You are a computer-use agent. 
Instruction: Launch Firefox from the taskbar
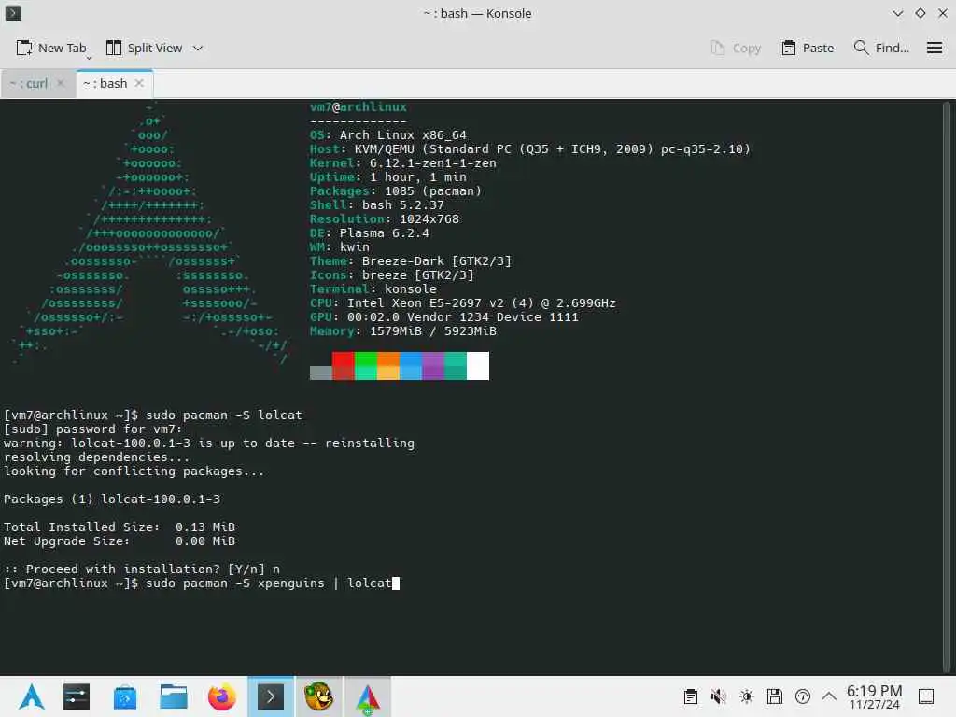pyautogui.click(x=222, y=696)
